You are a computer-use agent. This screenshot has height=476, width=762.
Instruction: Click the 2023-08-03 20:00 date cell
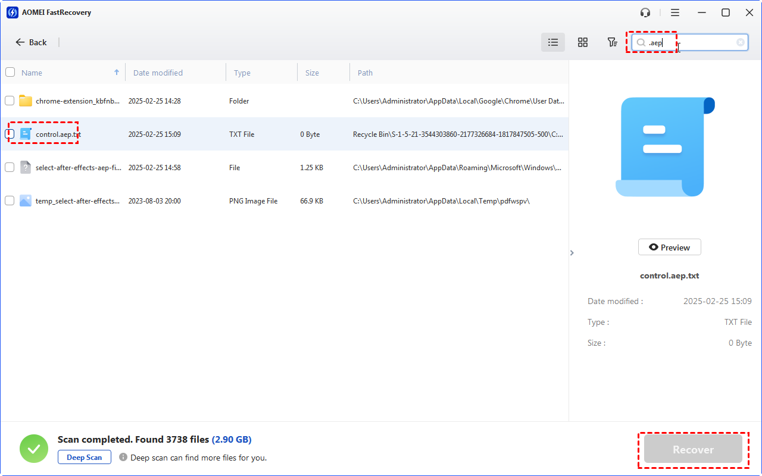[x=154, y=201]
